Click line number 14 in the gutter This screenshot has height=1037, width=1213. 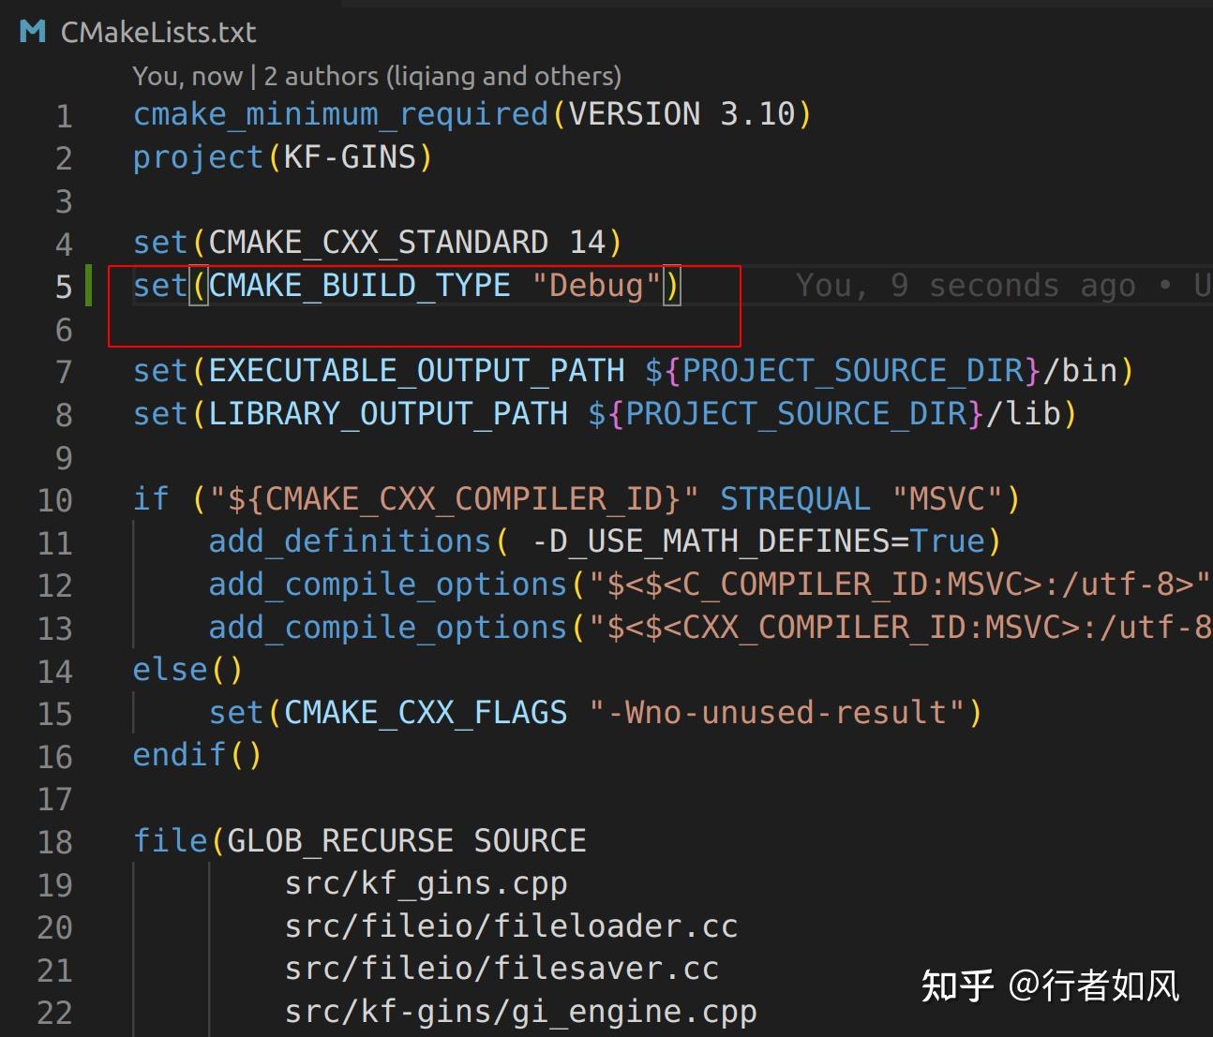pos(55,672)
